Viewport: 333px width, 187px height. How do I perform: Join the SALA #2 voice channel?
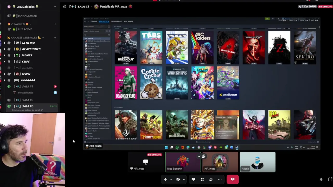[x=32, y=100]
